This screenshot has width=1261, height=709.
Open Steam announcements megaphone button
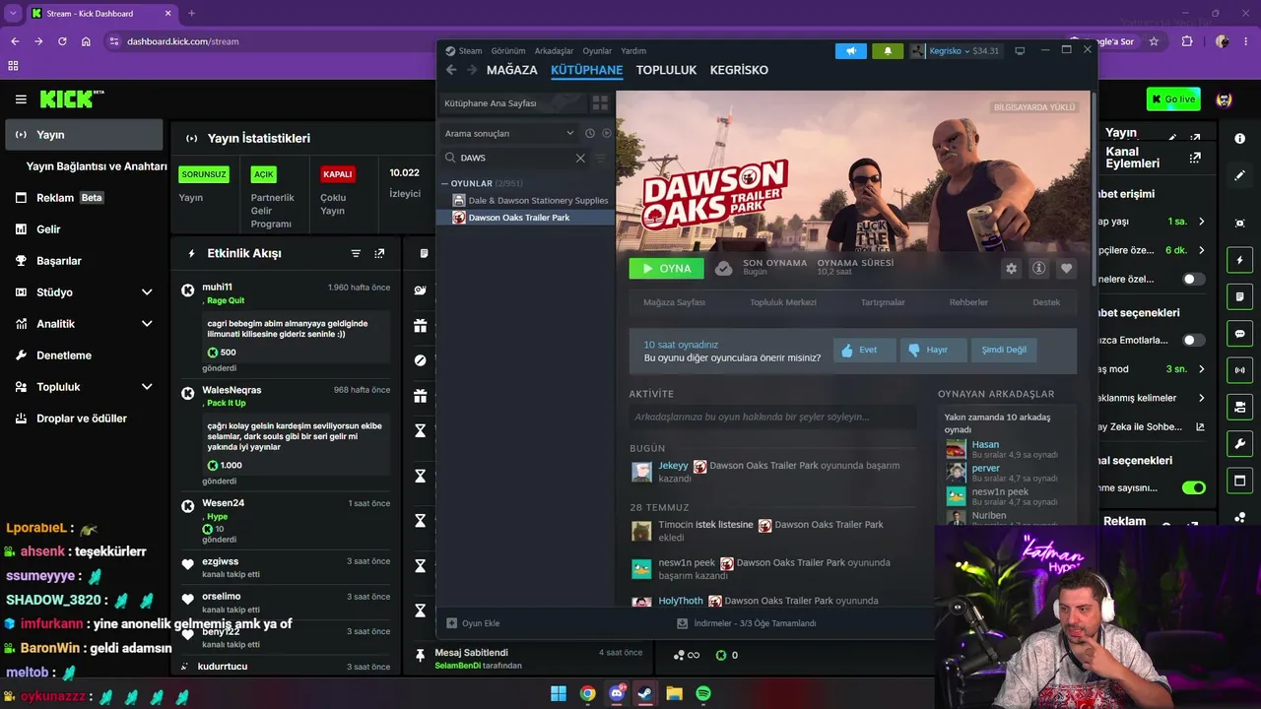(851, 51)
